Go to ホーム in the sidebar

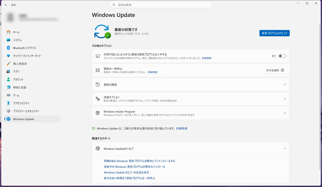(x=32, y=32)
